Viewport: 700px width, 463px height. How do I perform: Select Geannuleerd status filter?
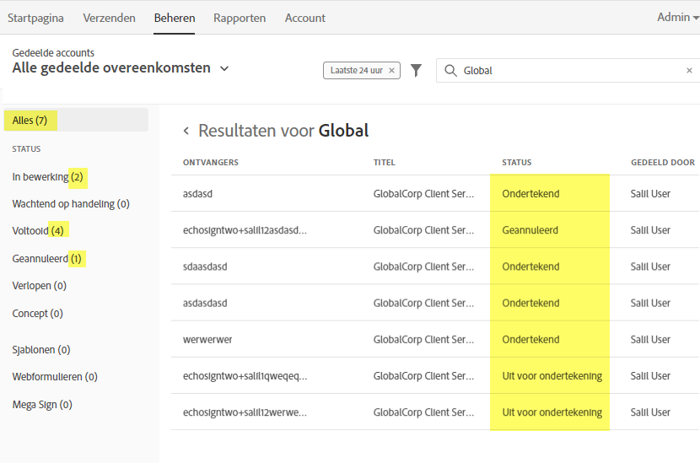click(x=46, y=259)
